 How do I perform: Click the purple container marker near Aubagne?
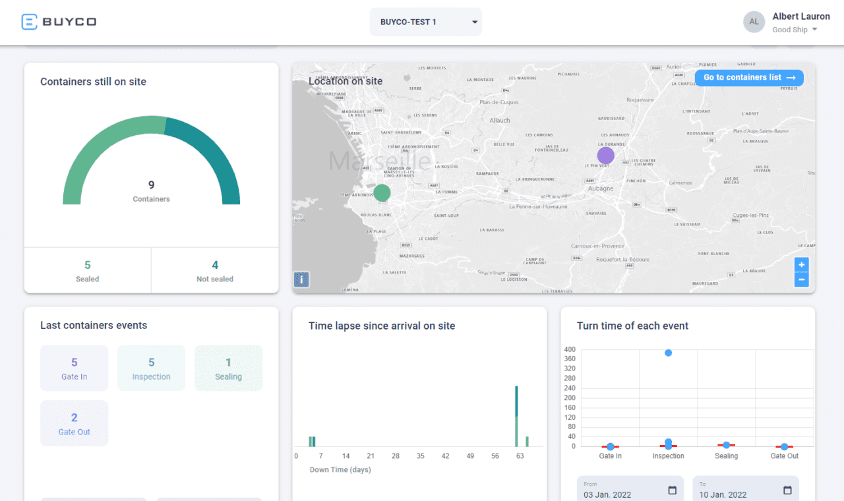point(605,155)
